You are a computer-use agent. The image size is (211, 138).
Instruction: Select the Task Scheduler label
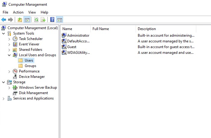pos(31,39)
